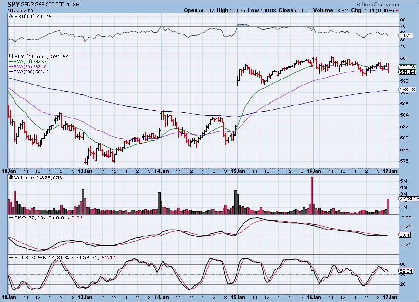Click the SPY ticker symbol heading
Image resolution: width=419 pixels, height=302 pixels.
click(14, 4)
